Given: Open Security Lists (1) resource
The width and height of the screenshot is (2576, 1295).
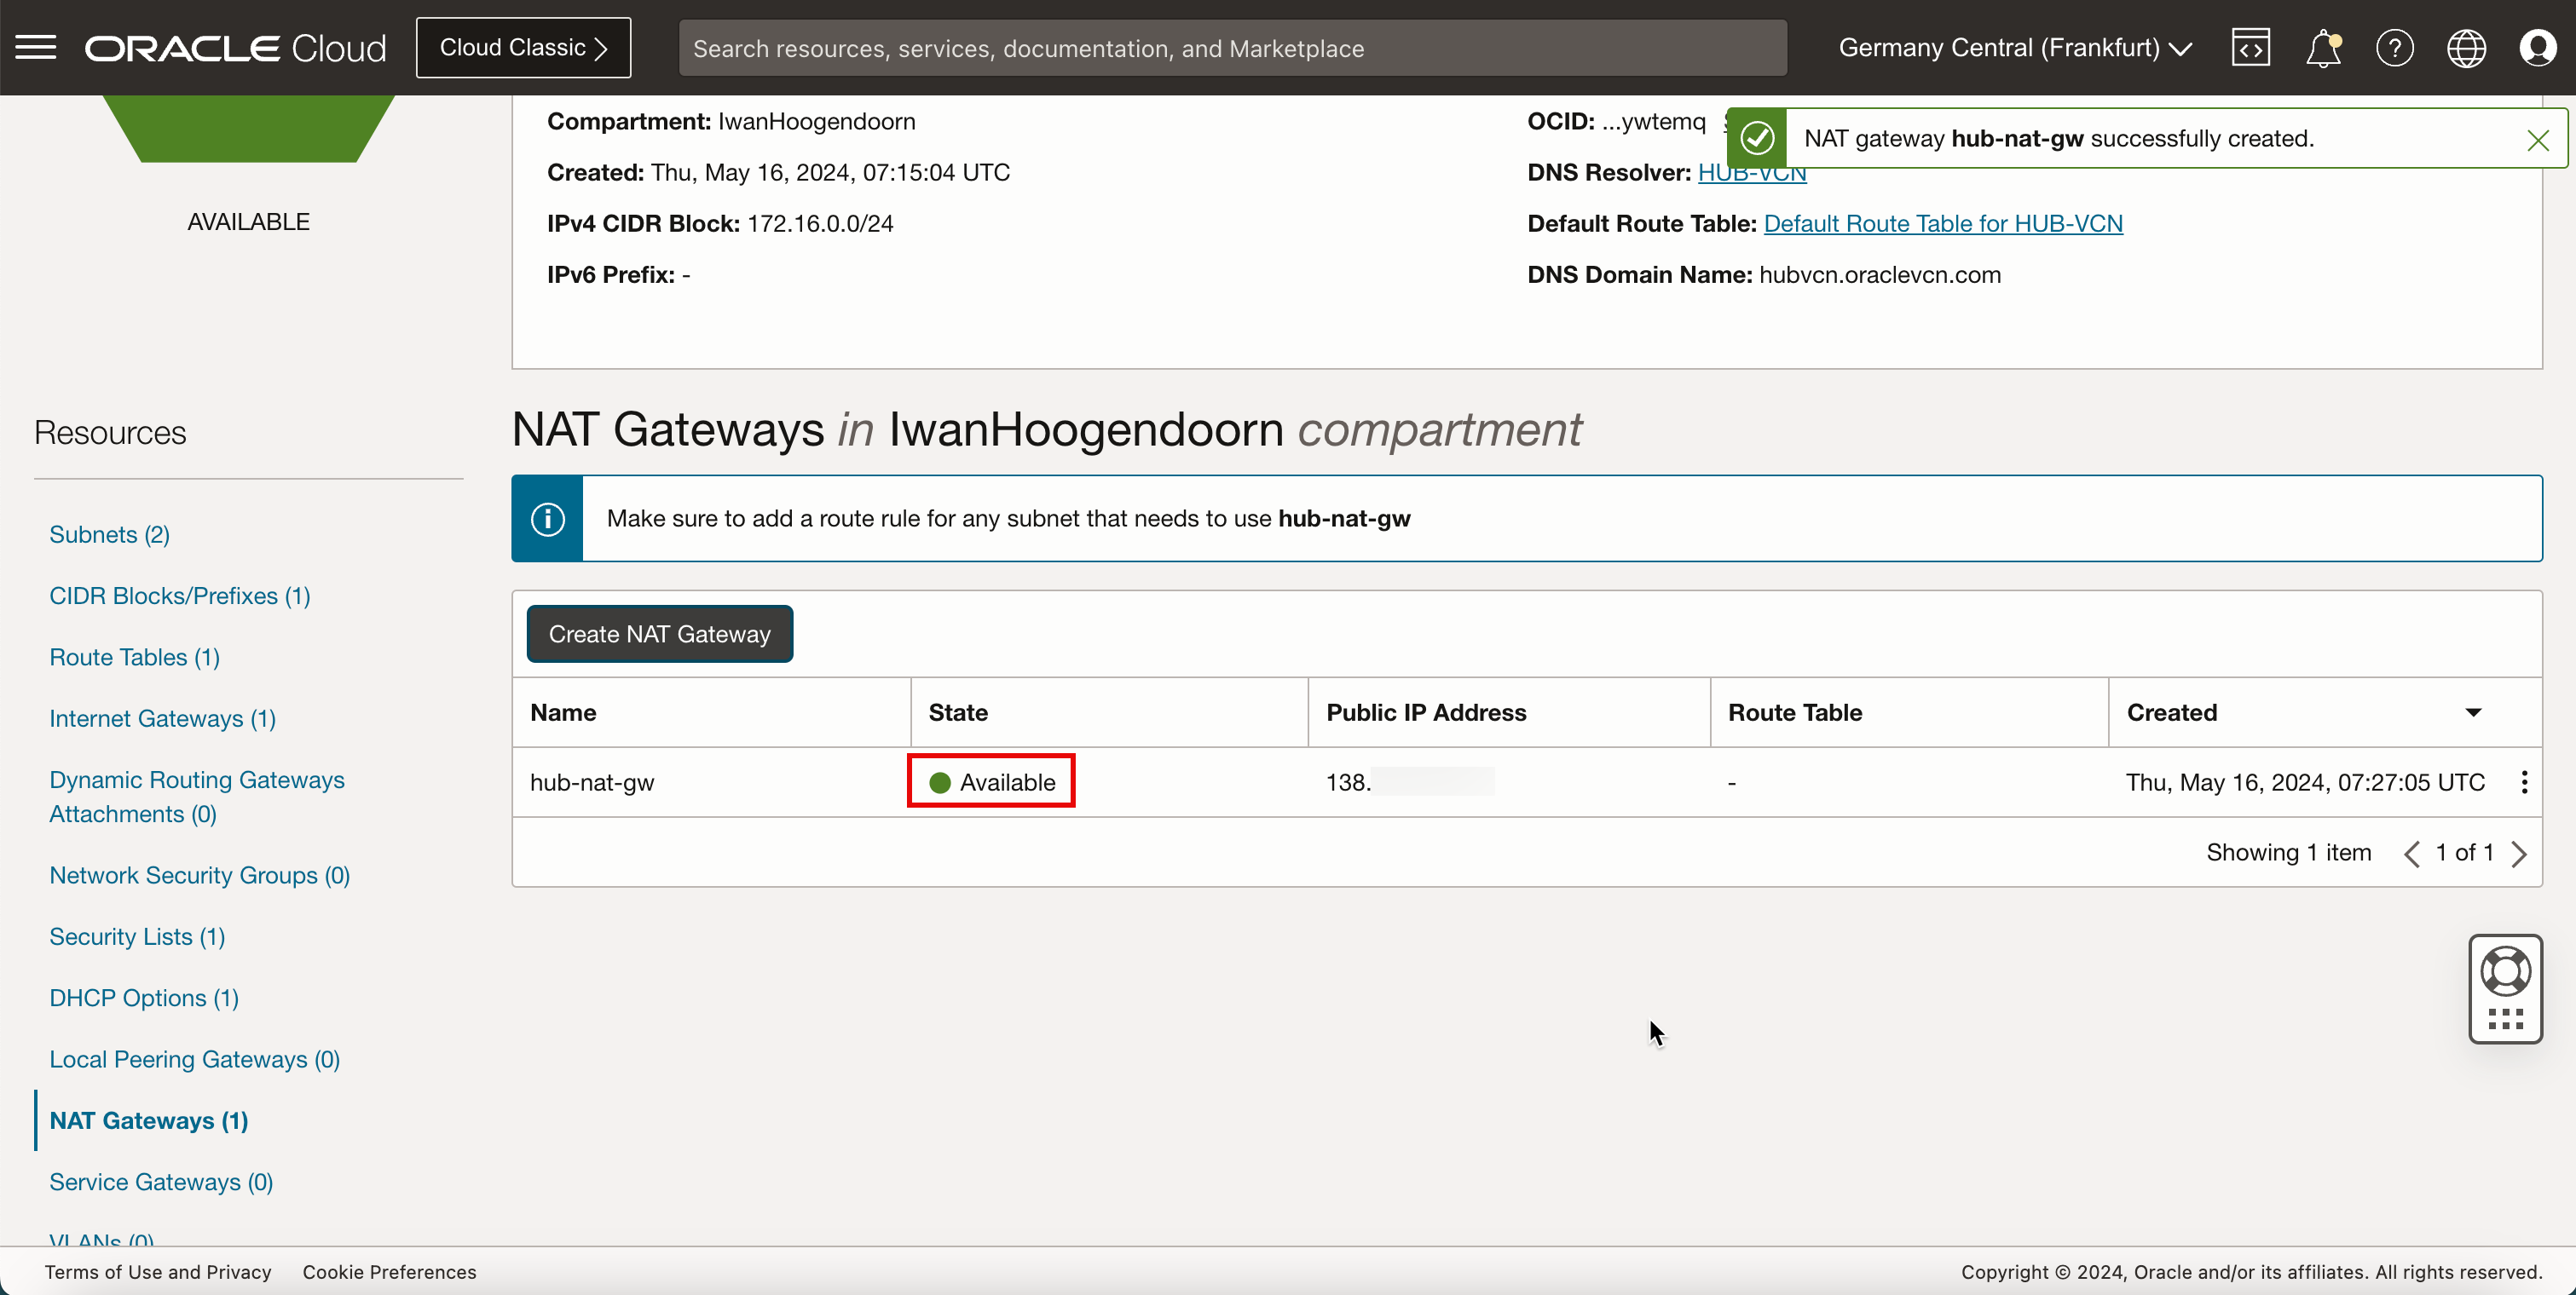Looking at the screenshot, I should (x=137, y=936).
